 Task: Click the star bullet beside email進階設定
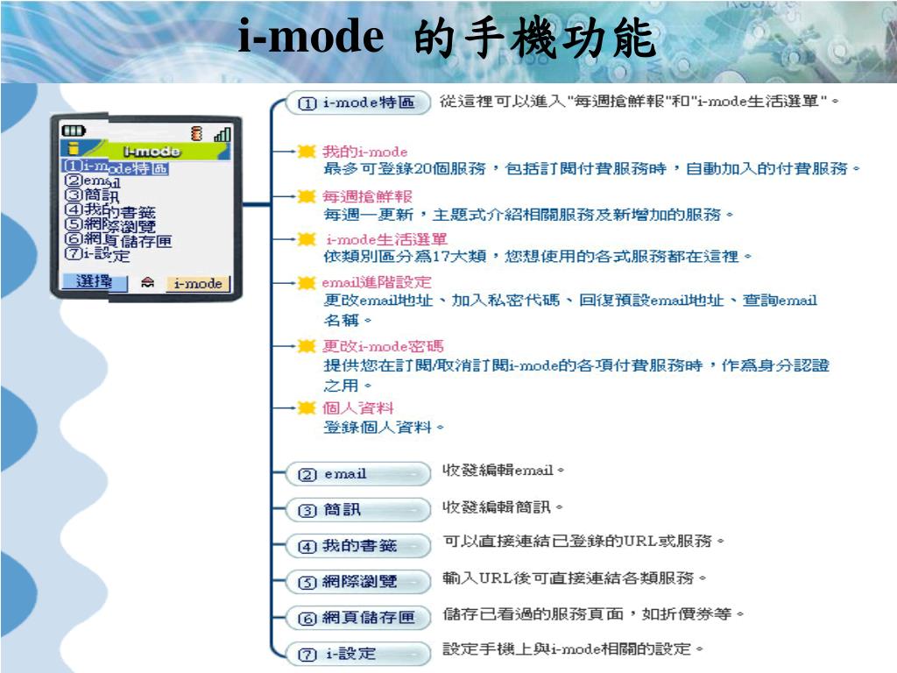tap(307, 282)
